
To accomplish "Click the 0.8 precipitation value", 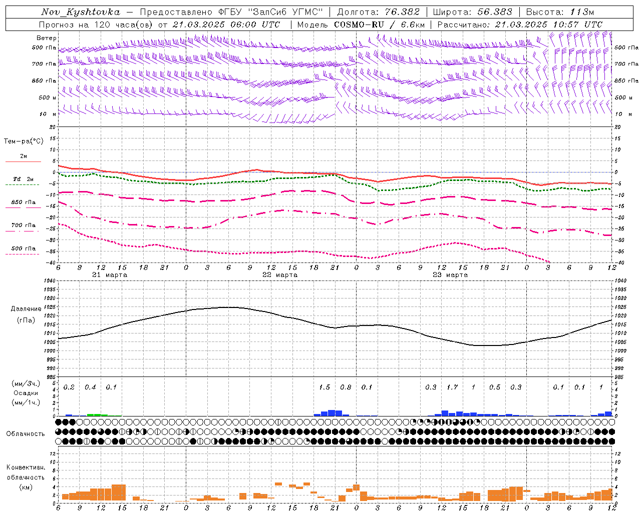I will [346, 387].
